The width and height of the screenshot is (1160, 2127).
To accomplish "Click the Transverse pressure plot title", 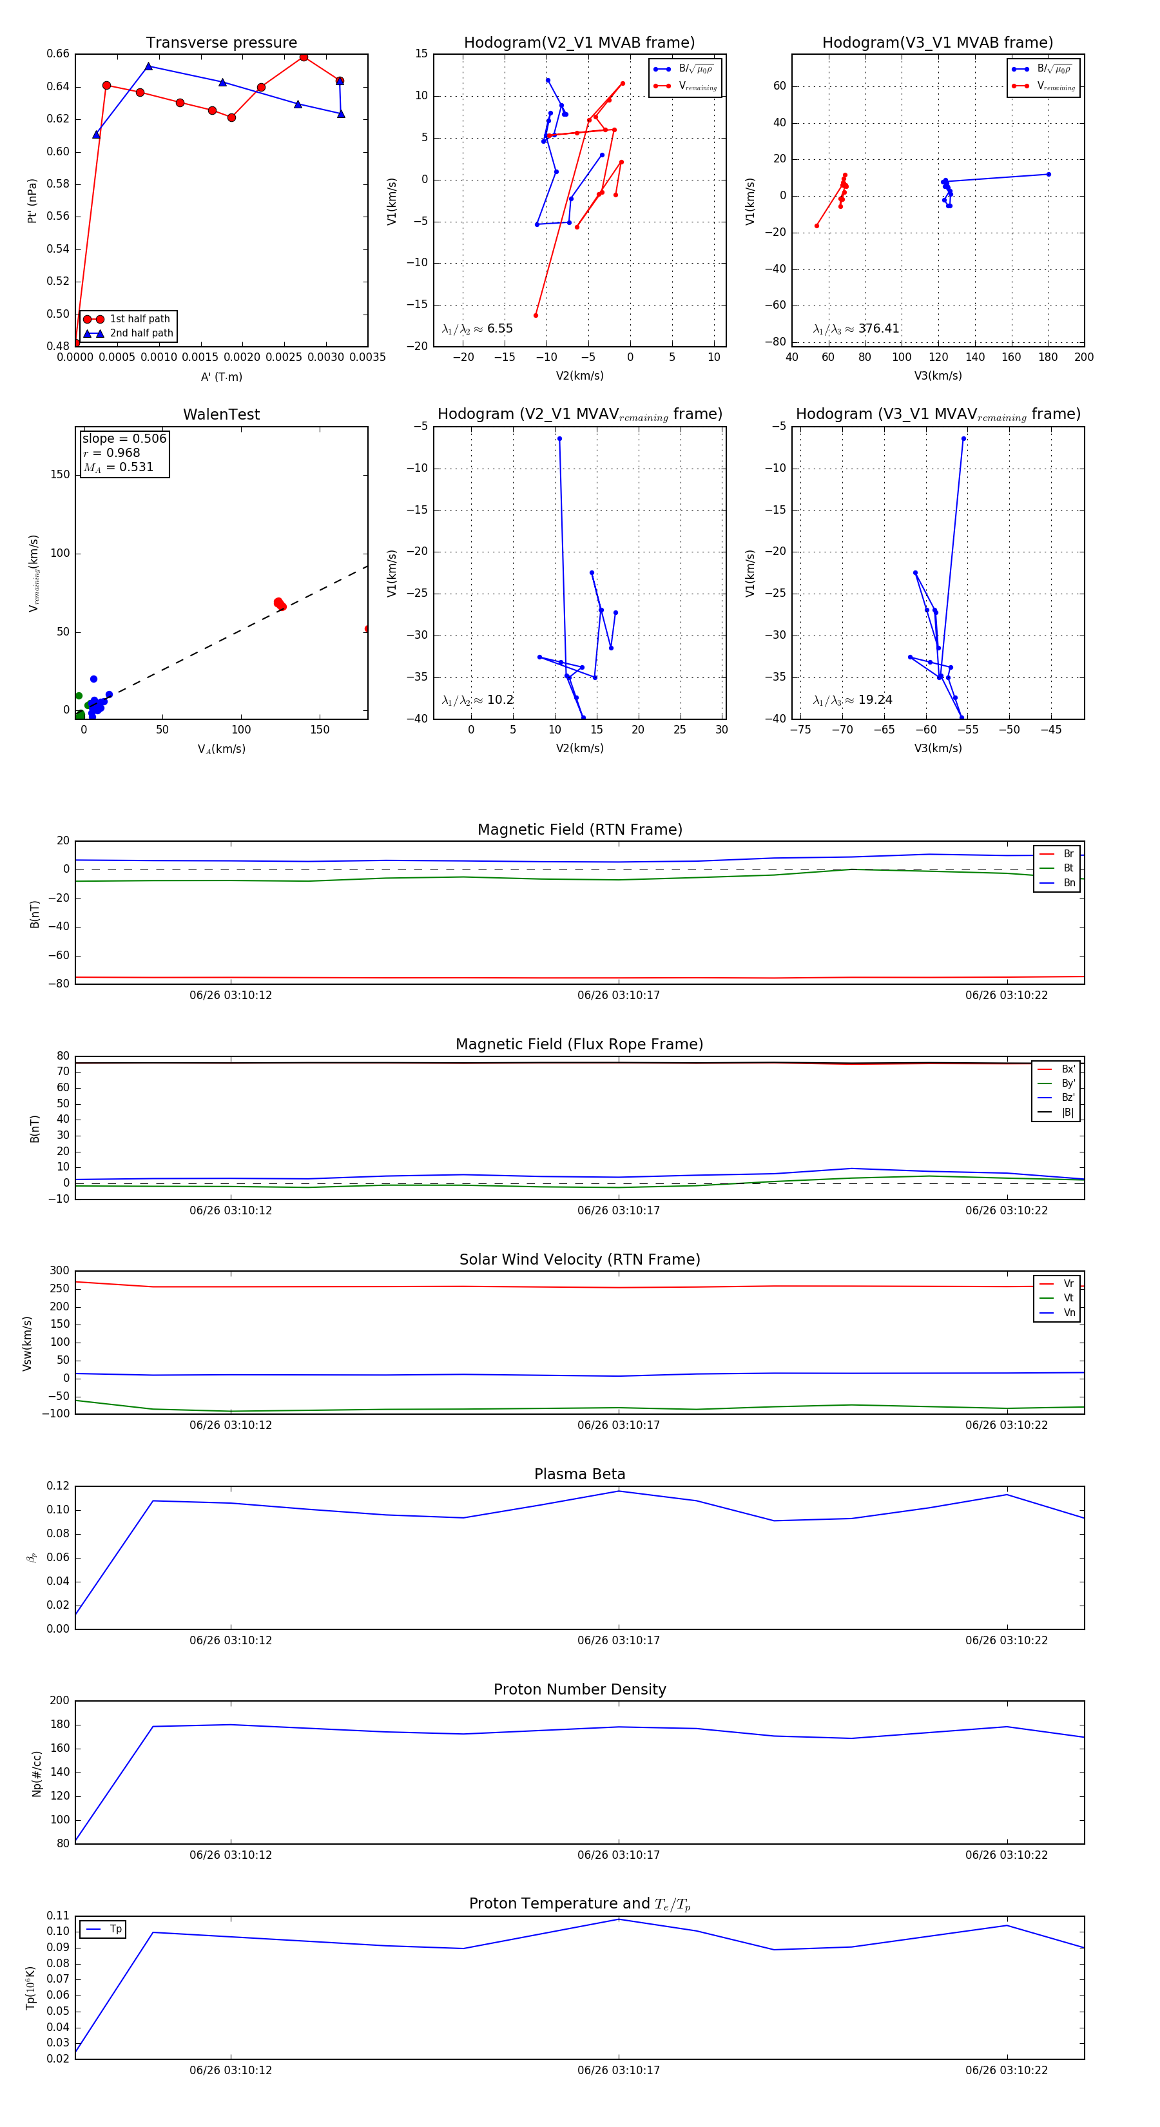I will coord(221,43).
